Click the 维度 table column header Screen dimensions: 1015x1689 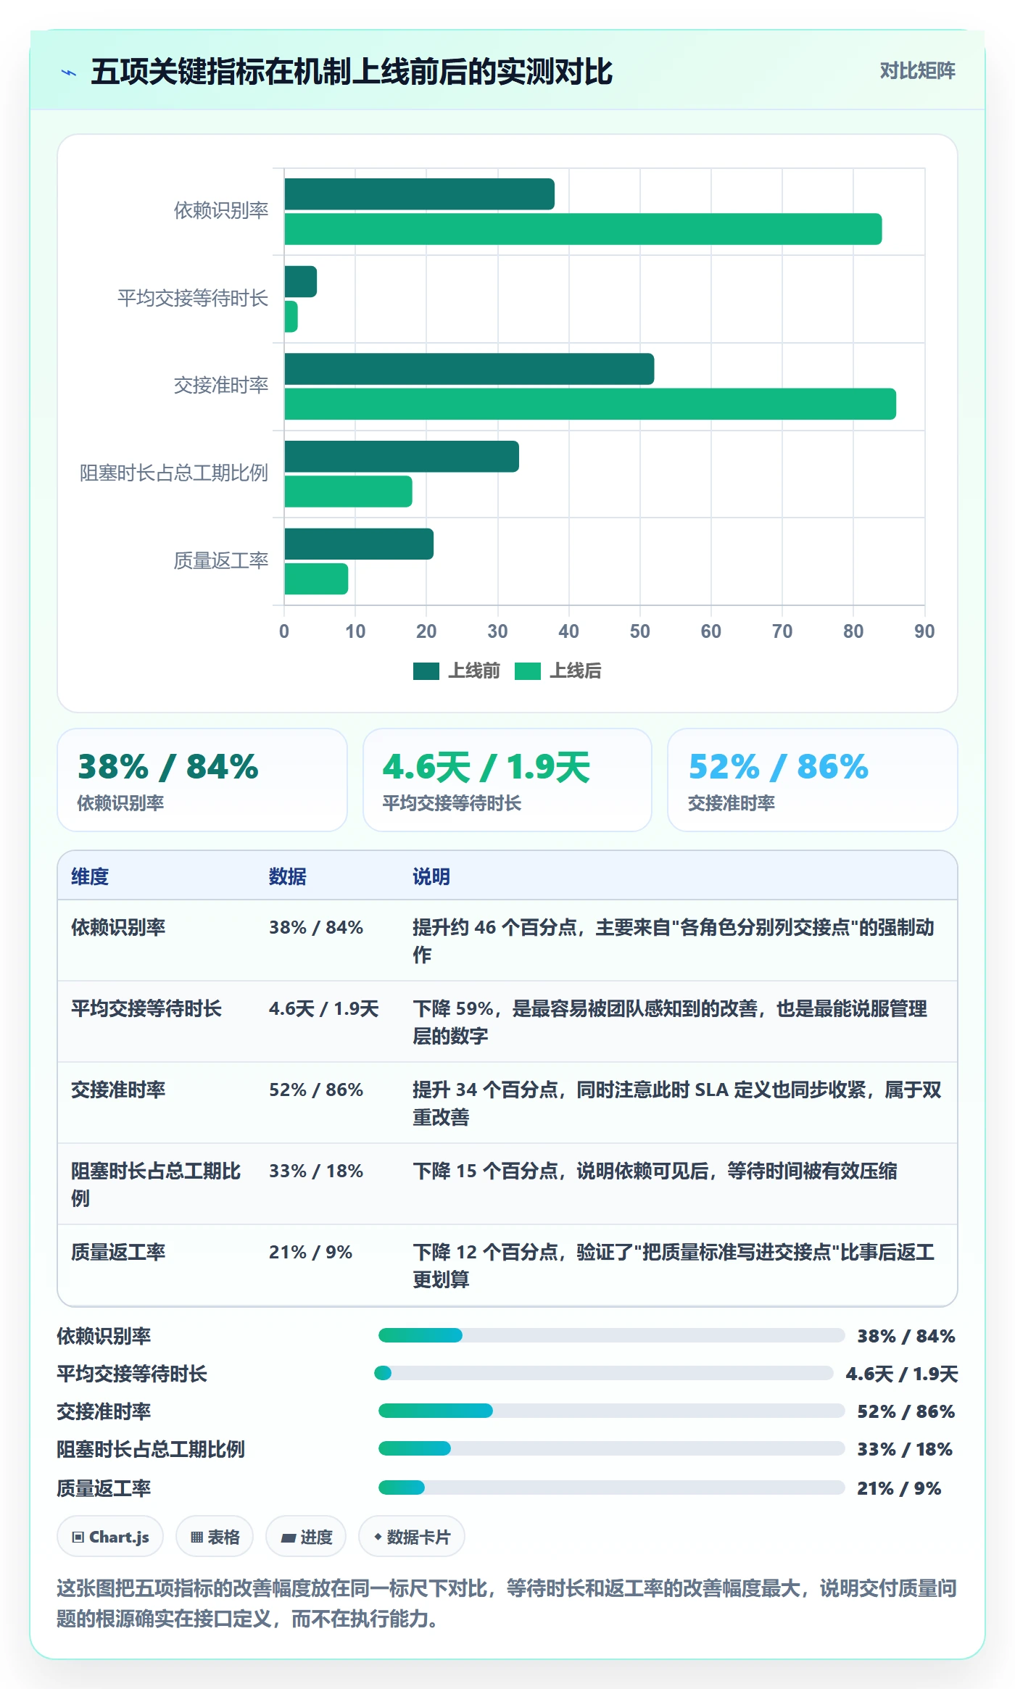(x=90, y=876)
